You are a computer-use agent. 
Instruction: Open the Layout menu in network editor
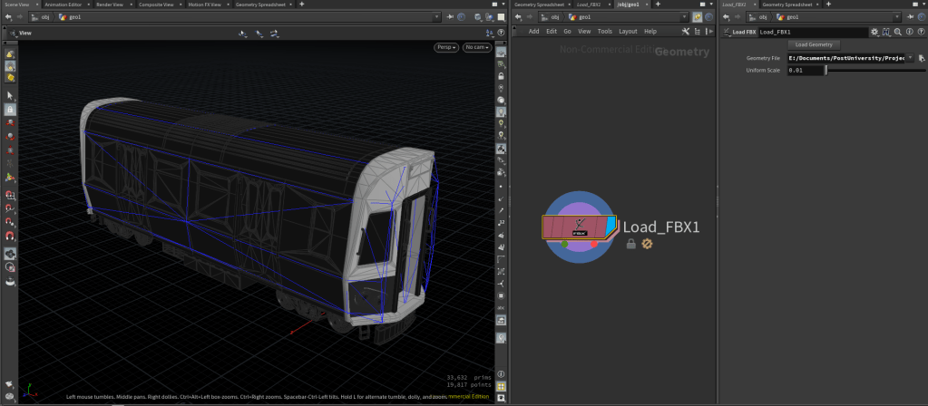pos(628,31)
